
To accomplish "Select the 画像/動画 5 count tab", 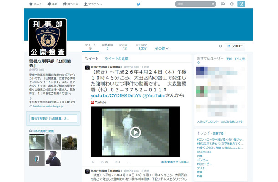I will pyautogui.click(x=108, y=47).
